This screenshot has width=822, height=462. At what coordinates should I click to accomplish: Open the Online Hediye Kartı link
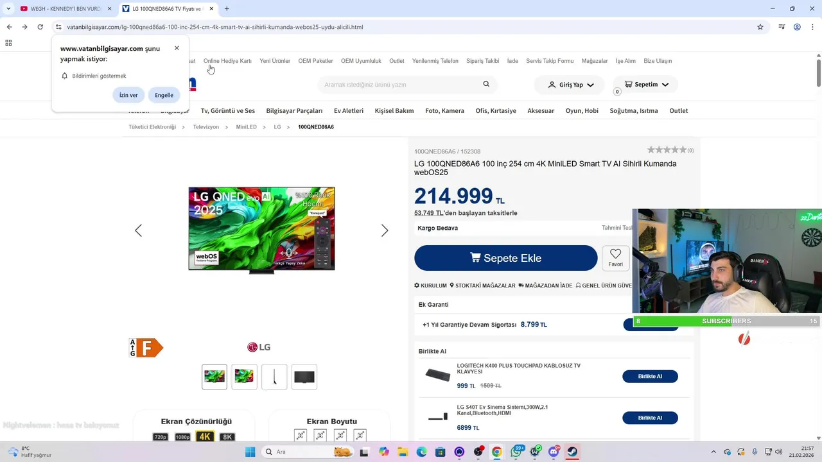pyautogui.click(x=227, y=61)
